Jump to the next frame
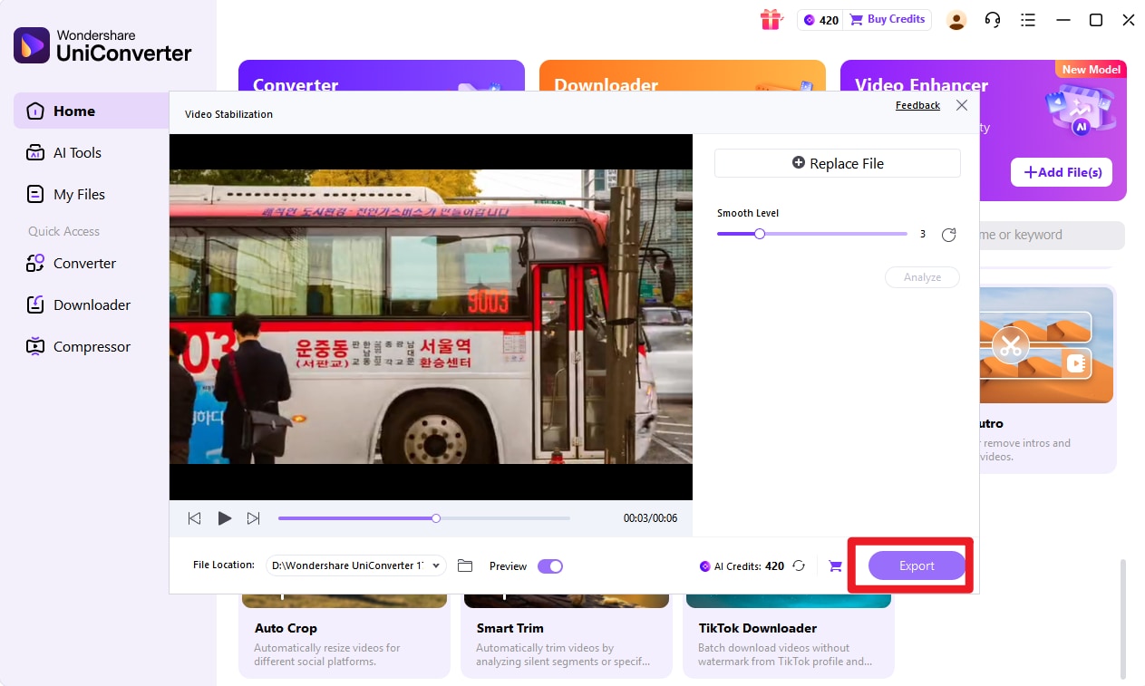Image resolution: width=1145 pixels, height=686 pixels. (254, 518)
